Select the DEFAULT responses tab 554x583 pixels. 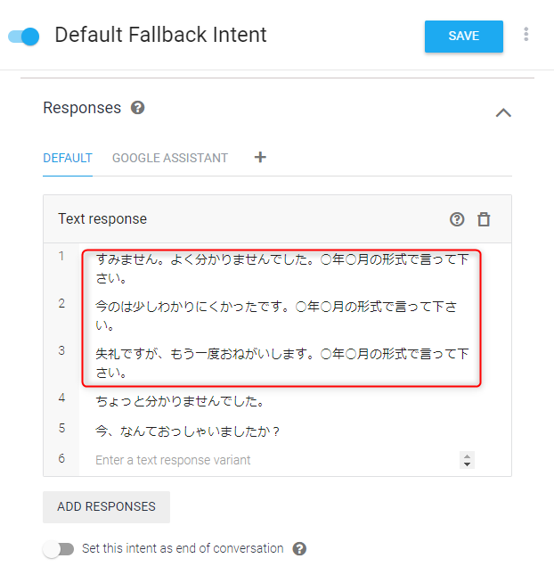pos(68,158)
